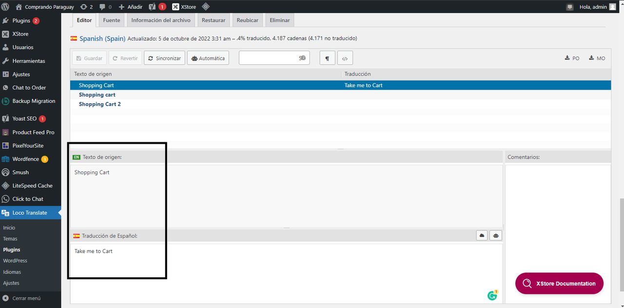624x308 pixels.
Task: Open the Eliminar tab
Action: [x=280, y=20]
